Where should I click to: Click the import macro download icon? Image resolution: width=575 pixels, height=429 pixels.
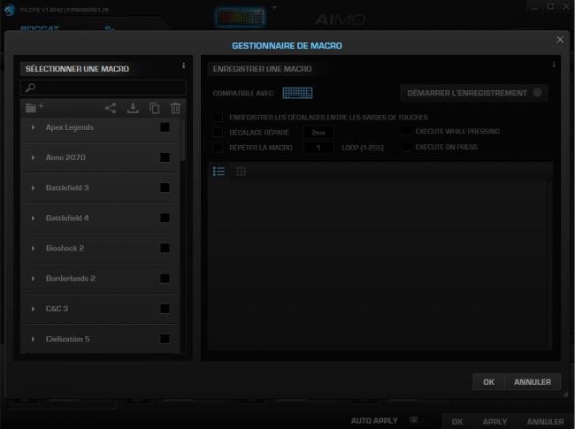(133, 108)
